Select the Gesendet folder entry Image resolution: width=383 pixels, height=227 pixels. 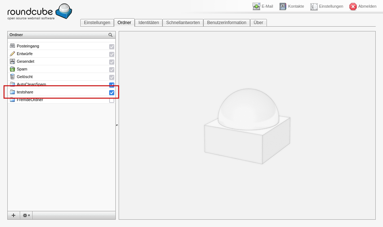click(x=25, y=61)
